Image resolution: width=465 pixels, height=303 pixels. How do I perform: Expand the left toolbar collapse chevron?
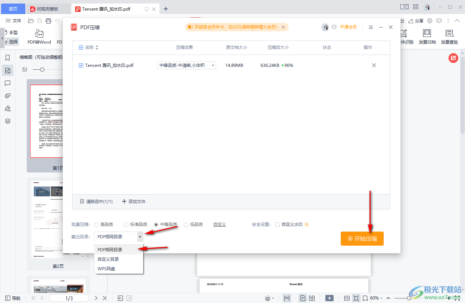(2, 38)
